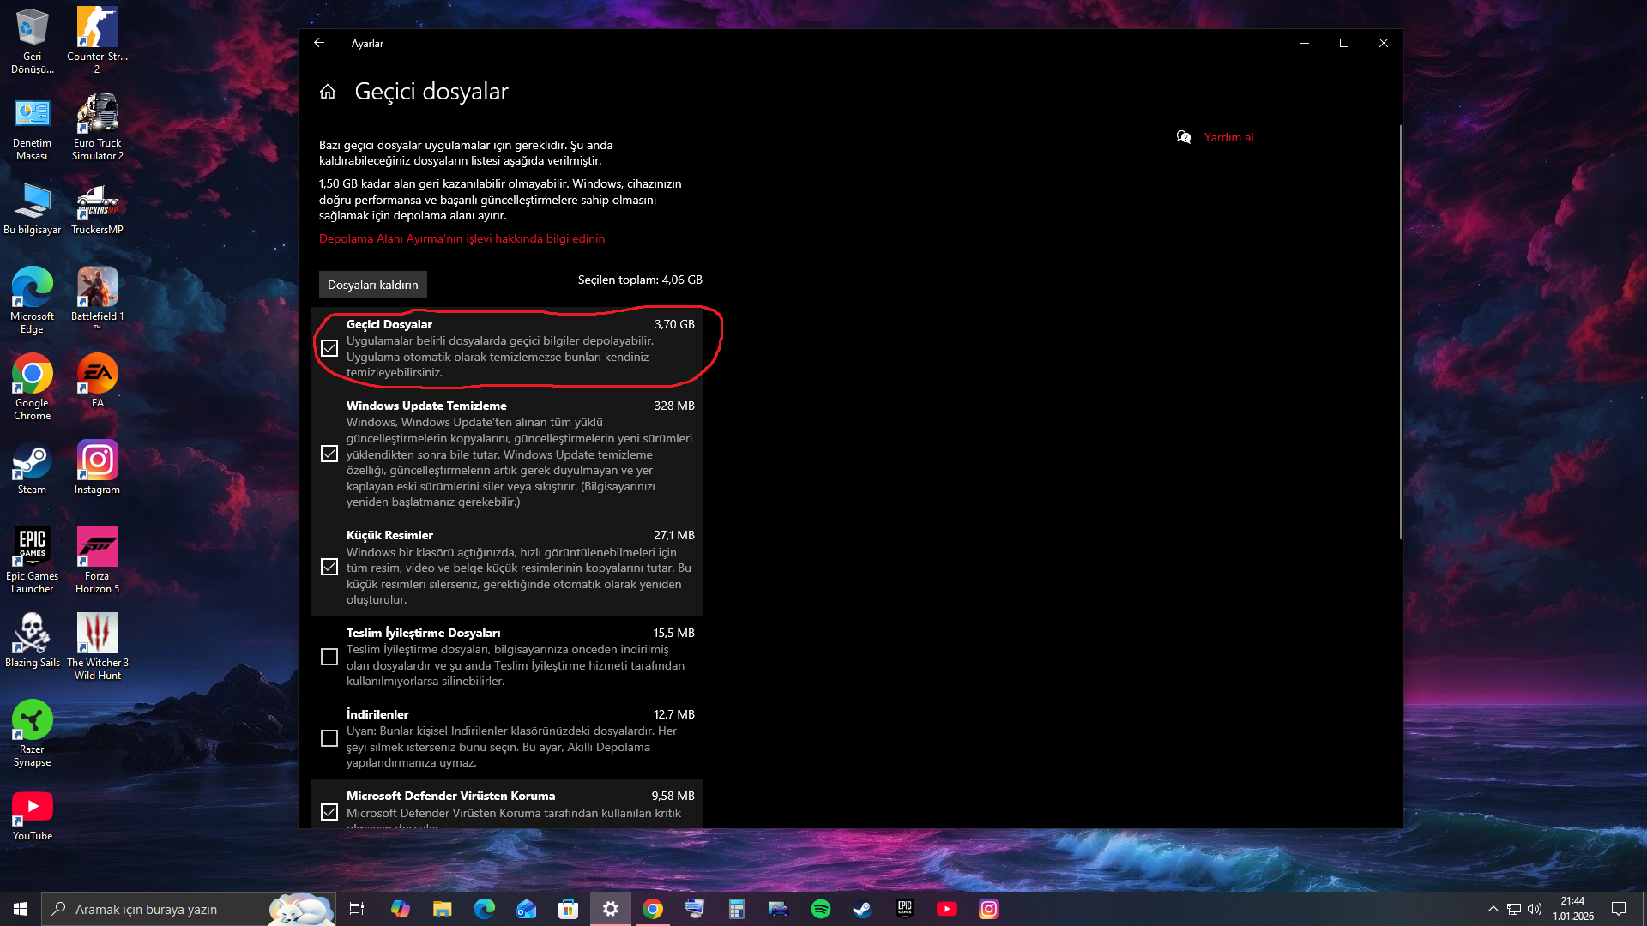Uncheck the Geçici Dosyalar checkbox
Viewport: 1647px width, 926px height.
pyautogui.click(x=329, y=348)
